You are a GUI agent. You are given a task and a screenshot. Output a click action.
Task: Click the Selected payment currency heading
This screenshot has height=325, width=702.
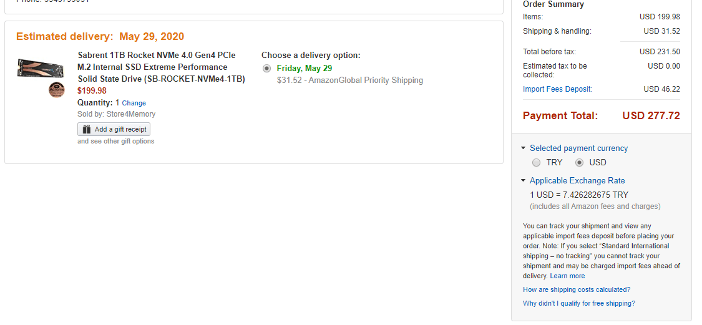578,148
